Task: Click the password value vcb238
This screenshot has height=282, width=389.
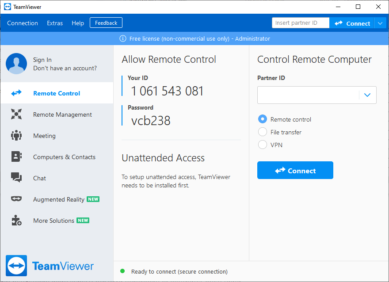Action: point(151,121)
